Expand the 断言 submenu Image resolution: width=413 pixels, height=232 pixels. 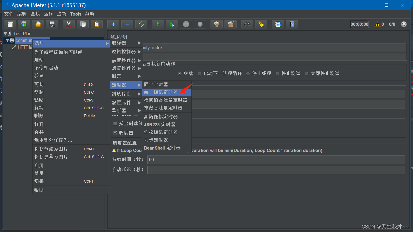tap(126, 76)
